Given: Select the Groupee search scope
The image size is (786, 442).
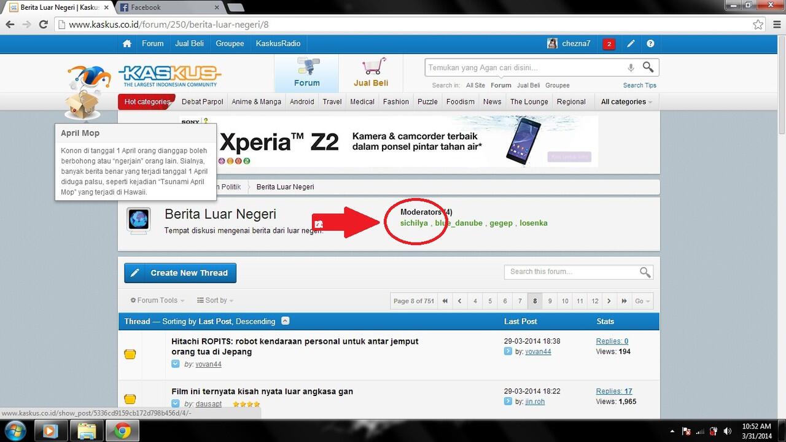Looking at the screenshot, I should pyautogui.click(x=558, y=85).
